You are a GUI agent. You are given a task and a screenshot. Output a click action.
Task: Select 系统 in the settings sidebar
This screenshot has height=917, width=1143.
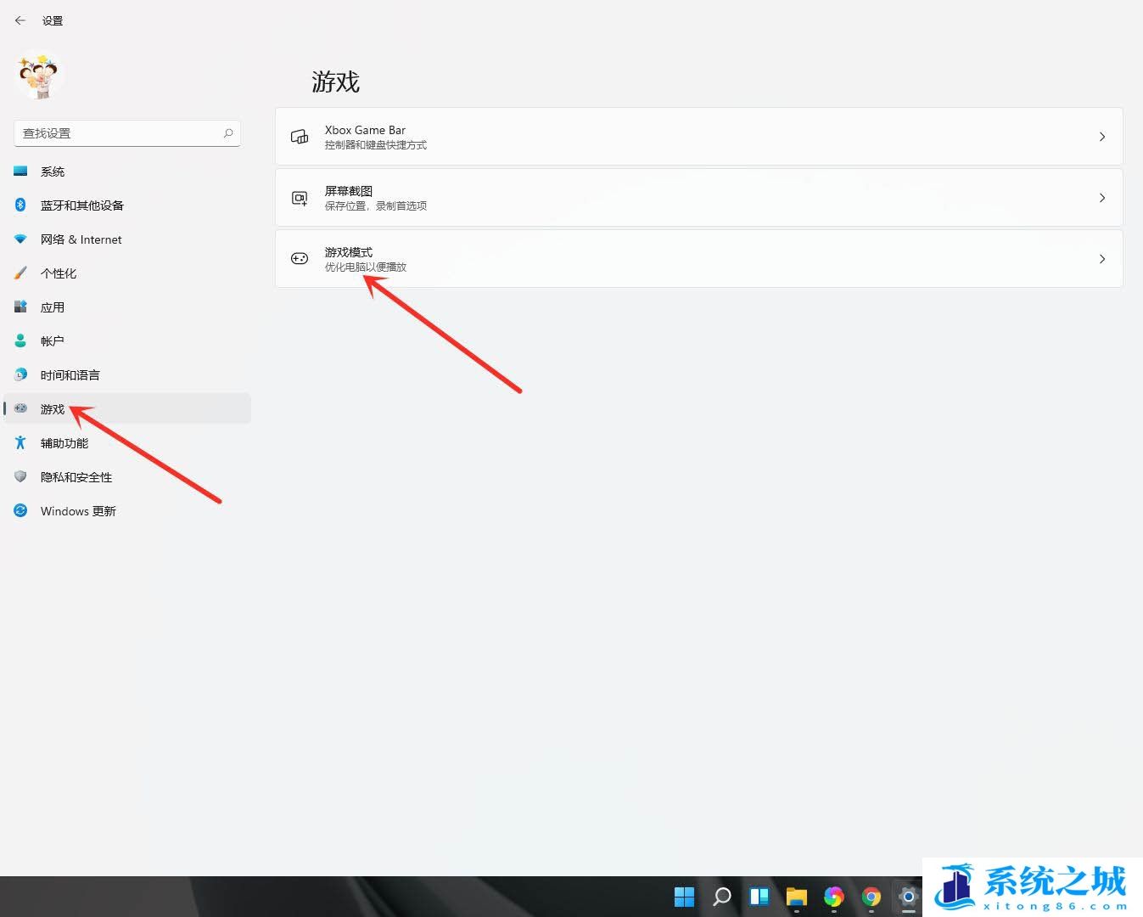point(53,171)
